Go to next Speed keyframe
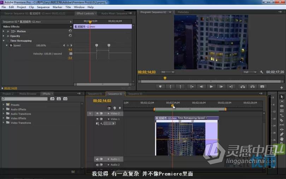This screenshot has width=286, height=179. (71, 45)
